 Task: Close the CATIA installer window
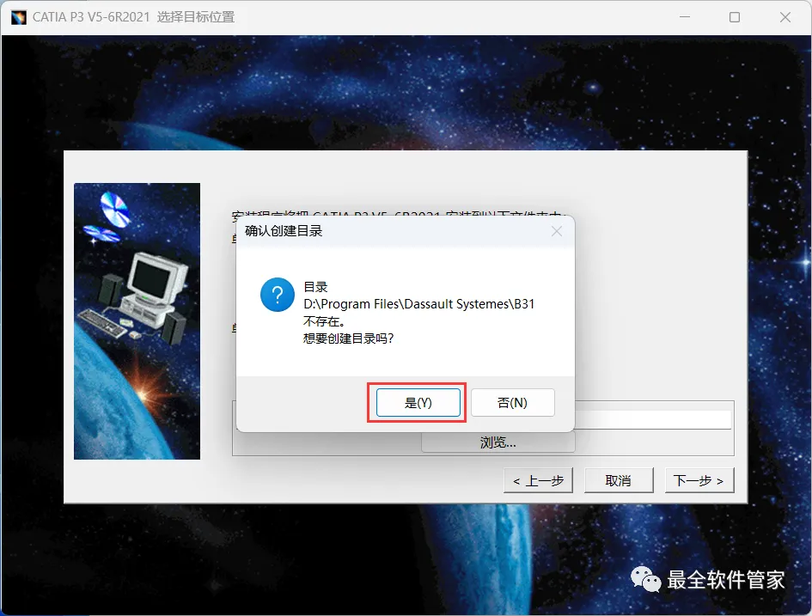[x=785, y=17]
